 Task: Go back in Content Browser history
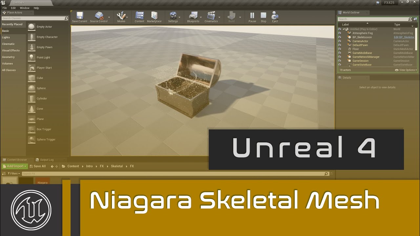(52, 167)
